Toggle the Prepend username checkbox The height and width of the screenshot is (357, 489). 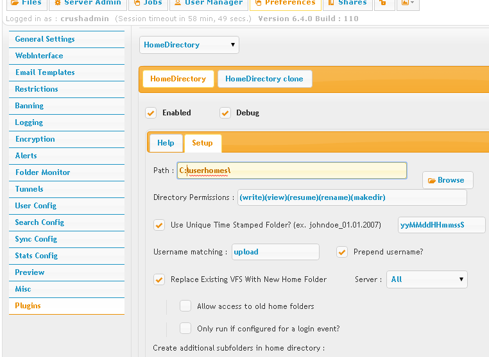point(342,252)
